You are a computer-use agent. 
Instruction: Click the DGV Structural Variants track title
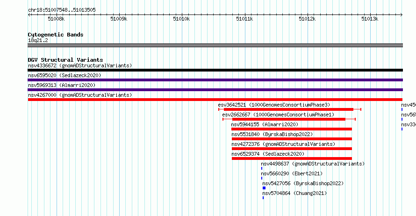coord(65,60)
